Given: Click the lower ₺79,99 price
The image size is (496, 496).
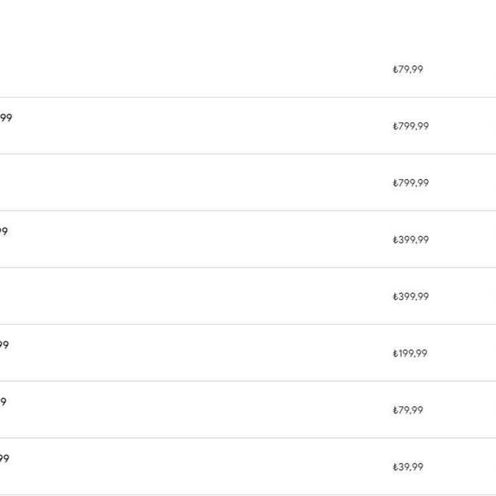Looking at the screenshot, I should [408, 410].
